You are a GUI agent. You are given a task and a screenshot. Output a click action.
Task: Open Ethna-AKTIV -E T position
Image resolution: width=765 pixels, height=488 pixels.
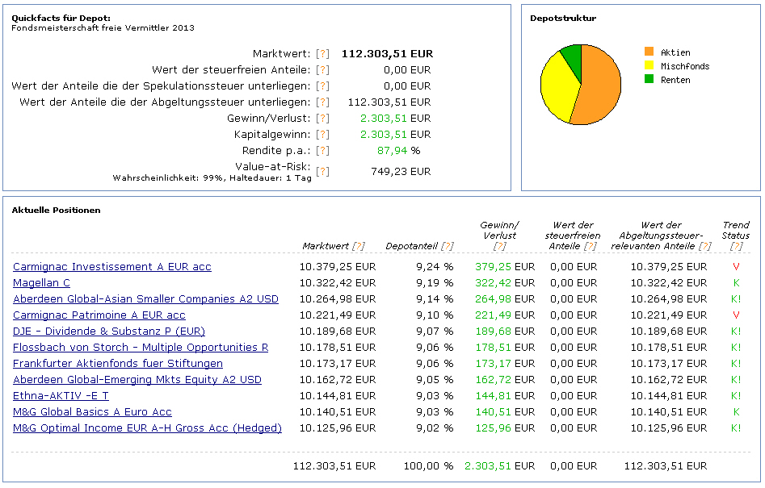[x=61, y=396]
